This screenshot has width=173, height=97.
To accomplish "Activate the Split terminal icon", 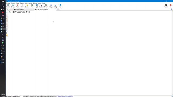I will (37, 6).
